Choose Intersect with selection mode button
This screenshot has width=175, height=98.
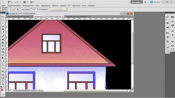point(17,10)
